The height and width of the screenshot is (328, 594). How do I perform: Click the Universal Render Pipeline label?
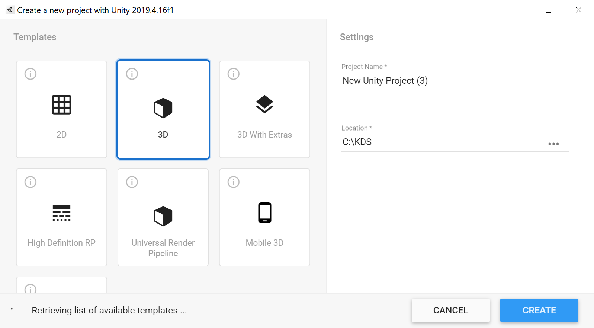coord(163,248)
